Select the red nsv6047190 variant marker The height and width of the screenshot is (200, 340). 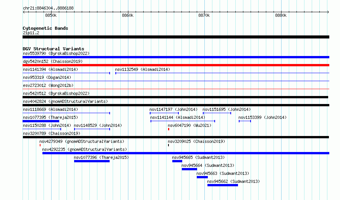[169, 129]
